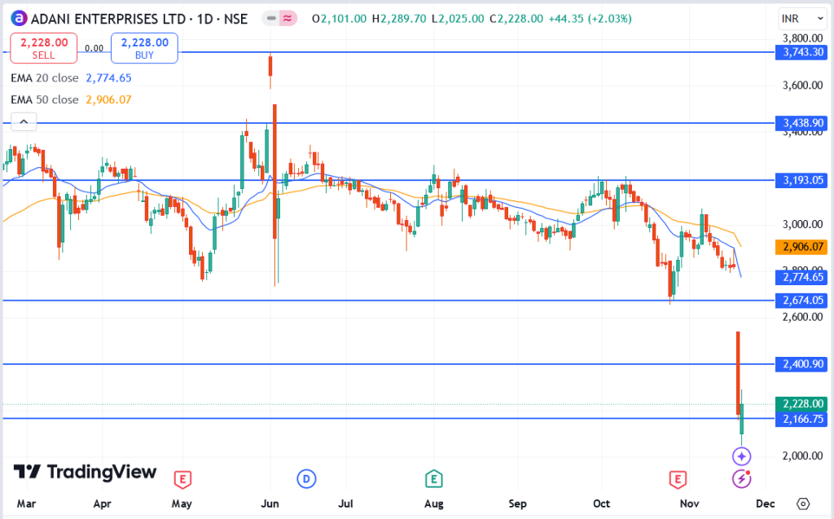Open the purple lightning latest-news marker
This screenshot has width=834, height=519.
click(741, 479)
